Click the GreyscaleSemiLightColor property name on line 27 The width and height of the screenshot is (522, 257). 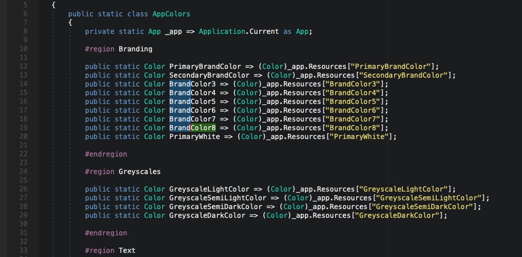click(217, 198)
